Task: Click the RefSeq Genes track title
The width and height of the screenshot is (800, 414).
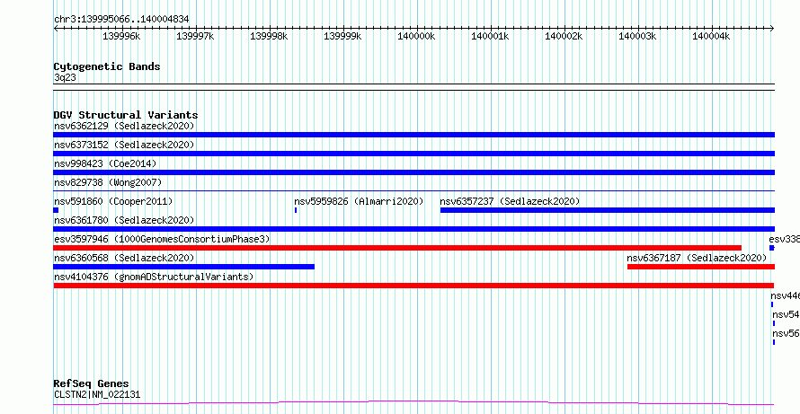Action: pos(92,384)
